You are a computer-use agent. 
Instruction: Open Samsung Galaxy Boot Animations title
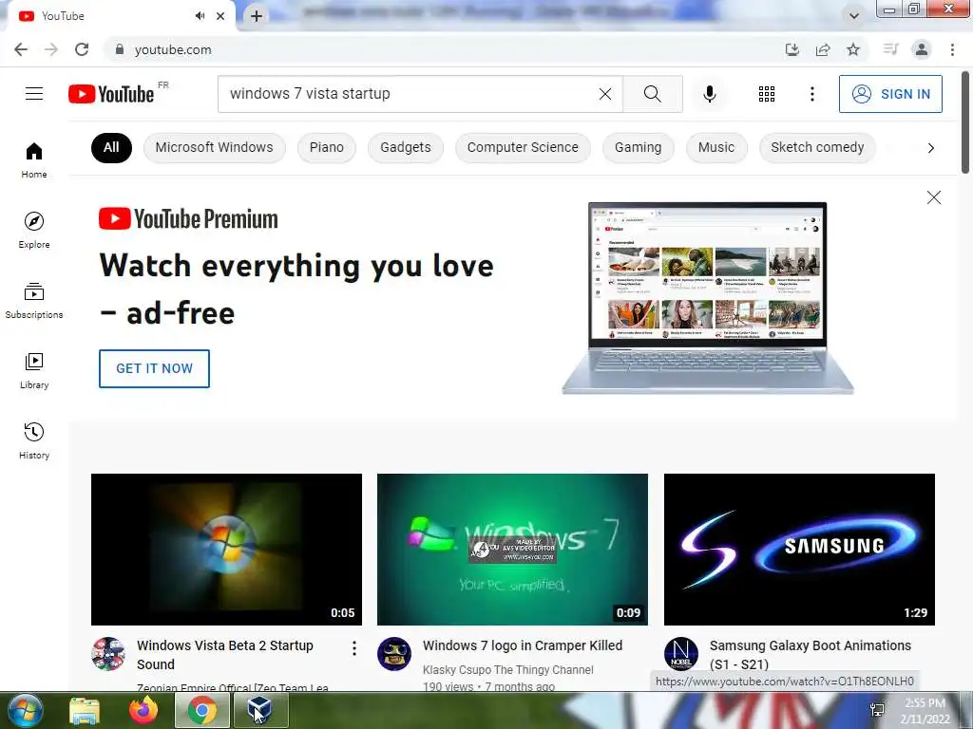811,655
